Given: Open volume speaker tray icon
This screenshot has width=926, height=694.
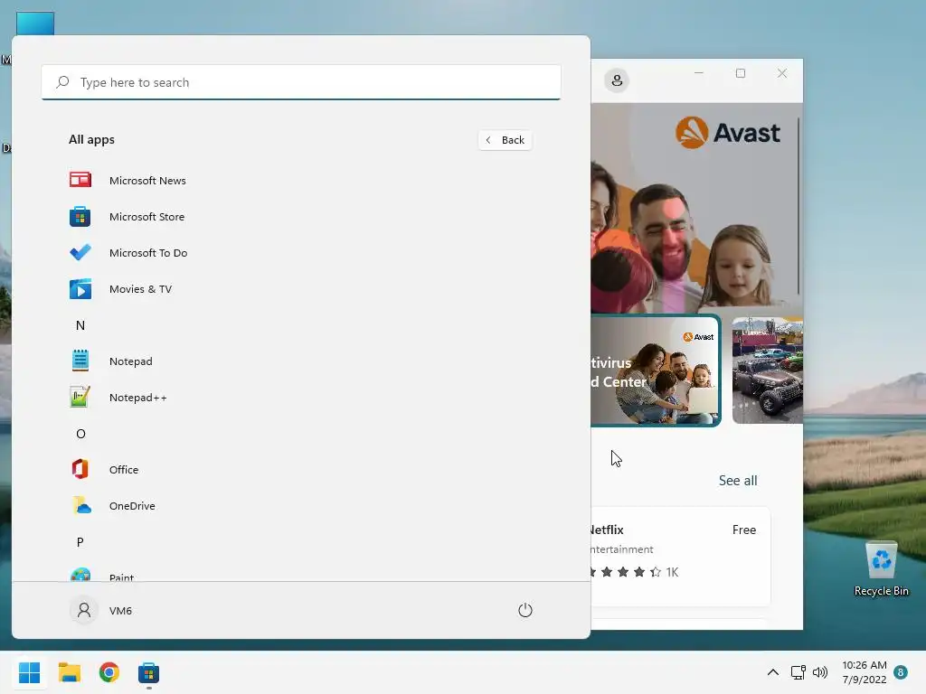Looking at the screenshot, I should tap(819, 672).
